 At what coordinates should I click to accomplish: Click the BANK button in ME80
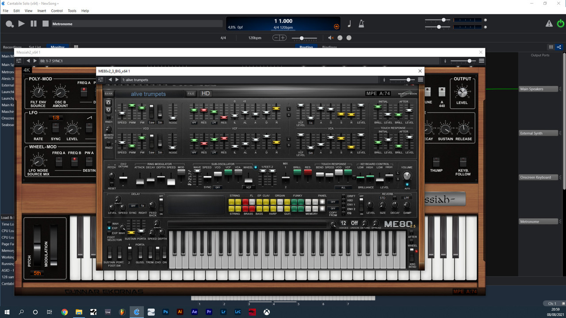click(x=109, y=94)
